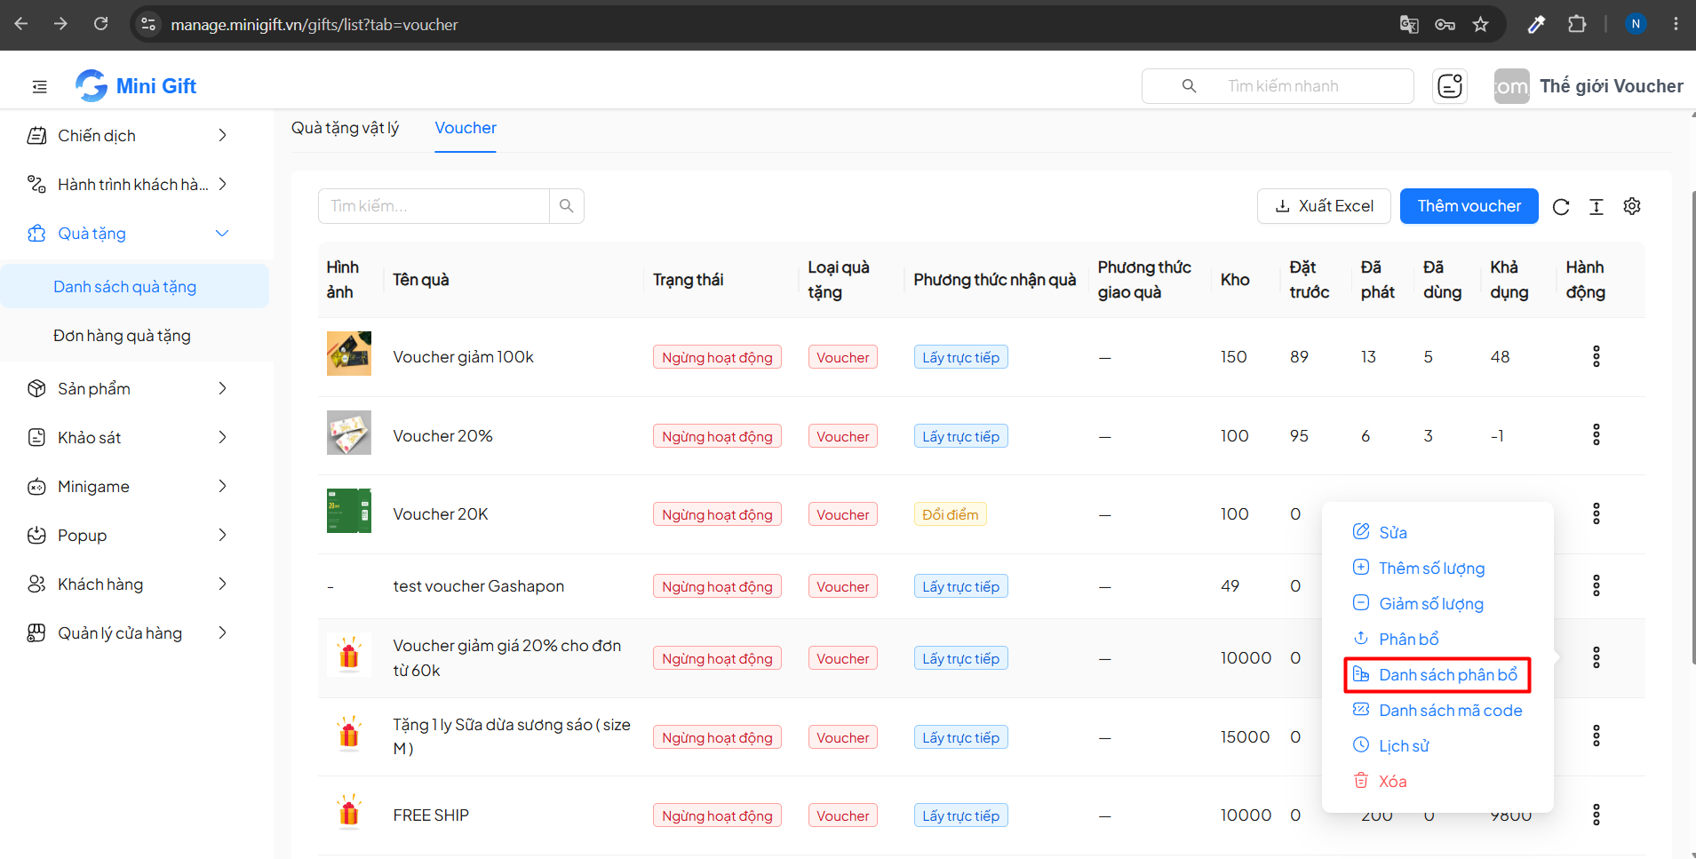1696x859 pixels.
Task: Open actions menu for test voucher Gashapon
Action: 1596,585
